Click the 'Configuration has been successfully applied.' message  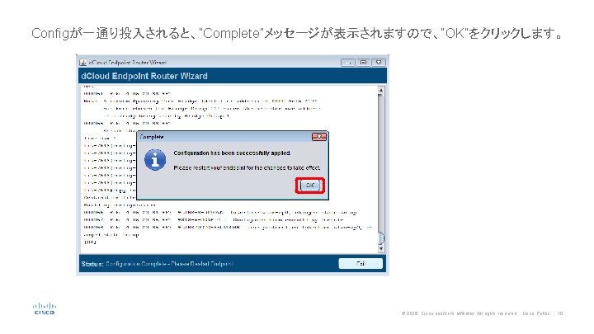[232, 153]
